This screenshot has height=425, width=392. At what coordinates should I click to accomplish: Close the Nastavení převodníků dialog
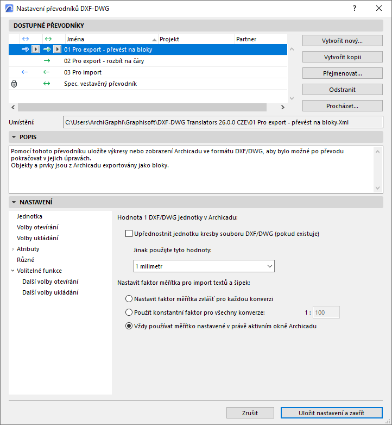click(379, 8)
